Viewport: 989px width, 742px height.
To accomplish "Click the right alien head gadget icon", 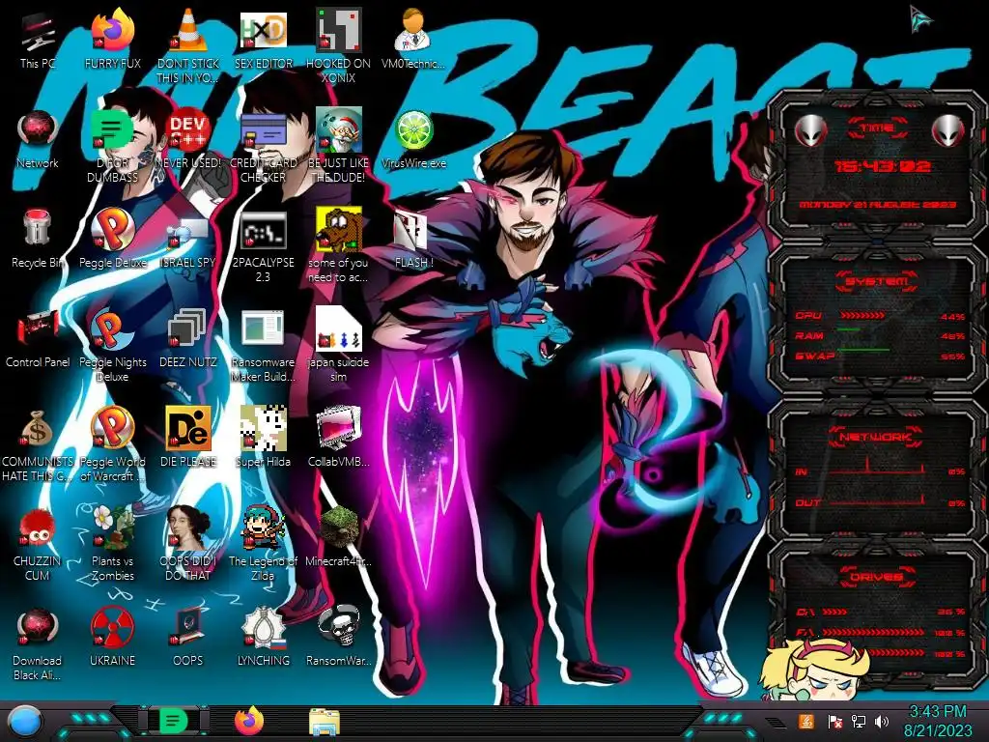I will pos(947,130).
